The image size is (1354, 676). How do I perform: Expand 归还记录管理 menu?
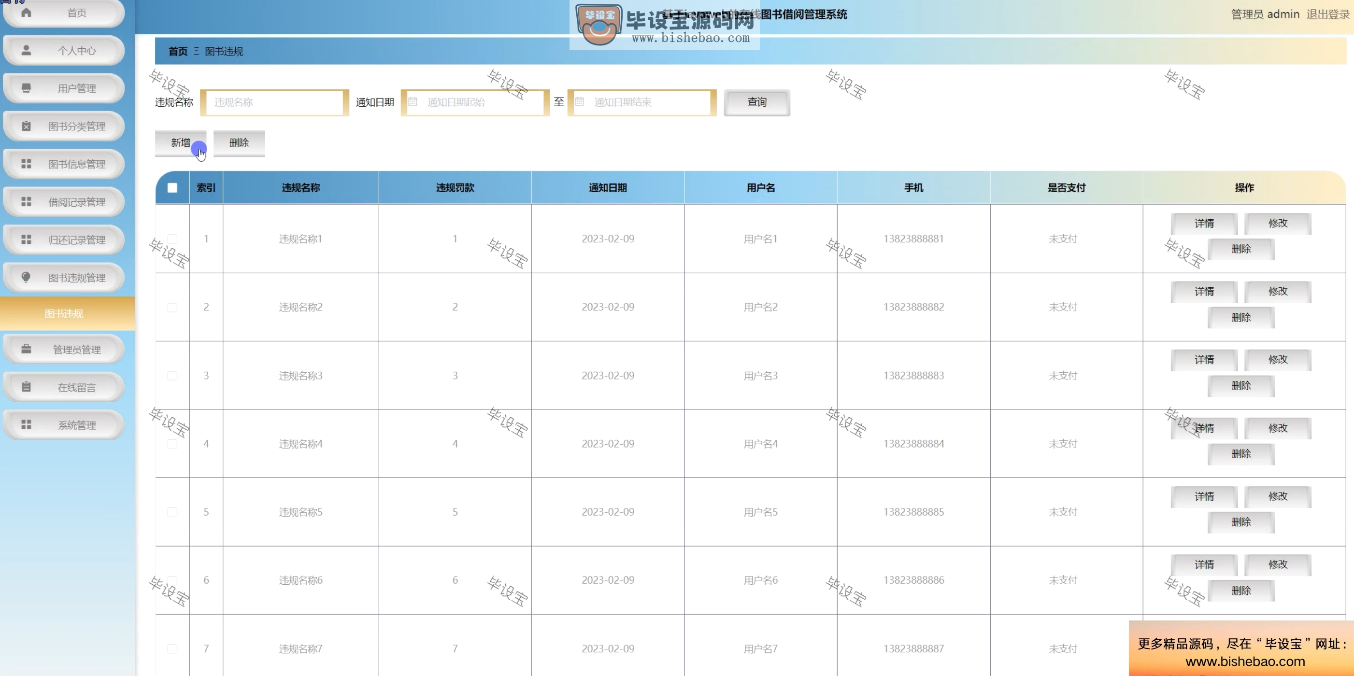tap(64, 239)
